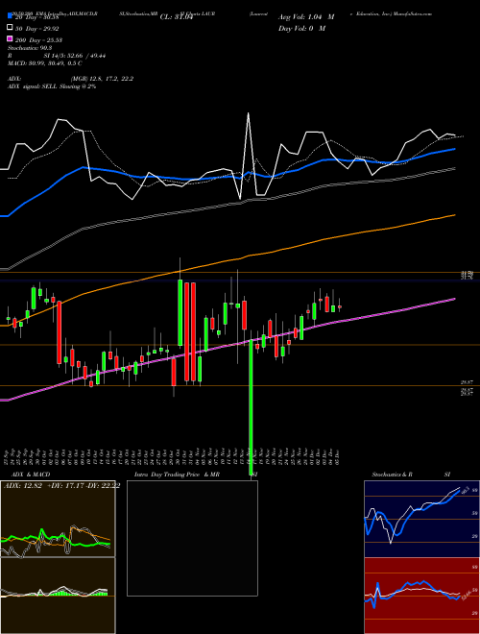
Task: Select the '50 Day = 29.92' legend text
Action: [x=36, y=29]
